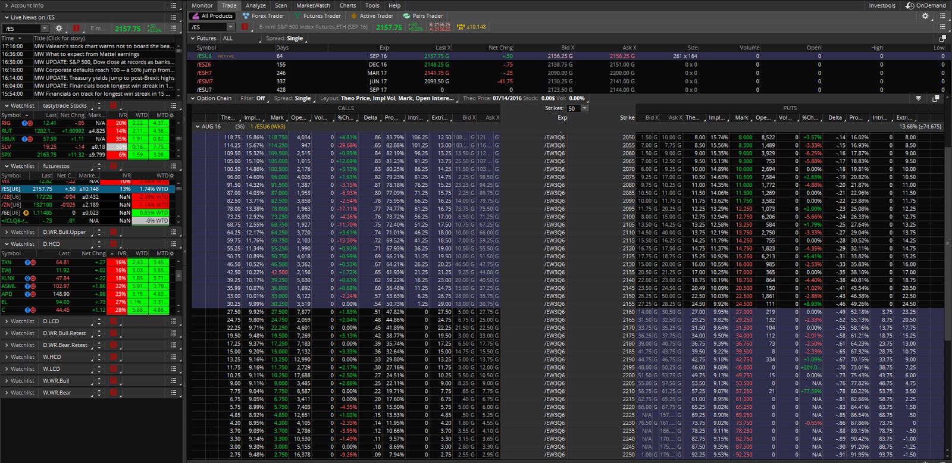
Task: Click the red phone icon next to SBUX
Action: pyautogui.click(x=30, y=139)
